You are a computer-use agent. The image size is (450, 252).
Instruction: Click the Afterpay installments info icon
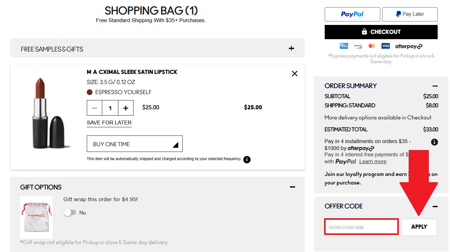click(435, 142)
